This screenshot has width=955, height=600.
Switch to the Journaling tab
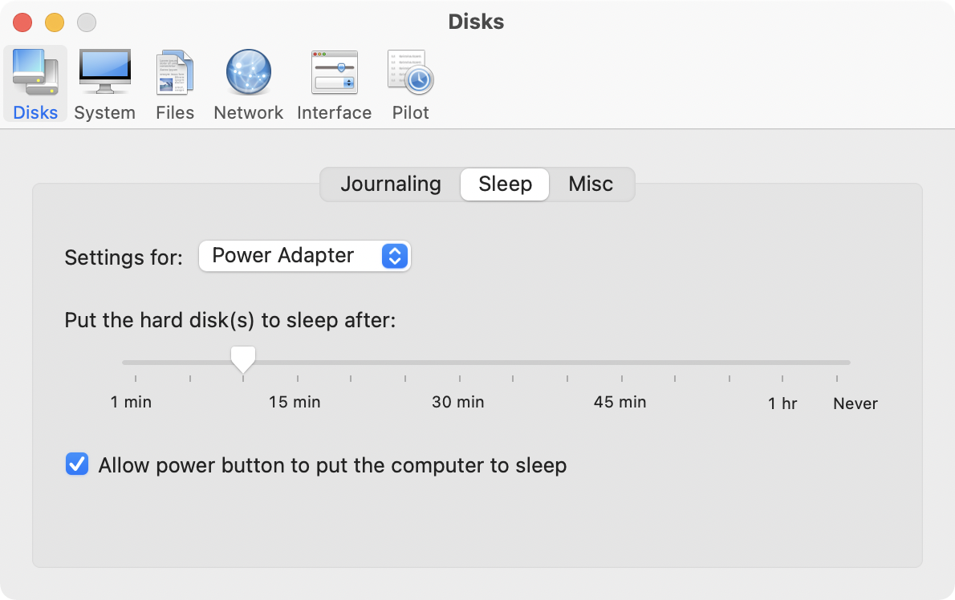(391, 184)
